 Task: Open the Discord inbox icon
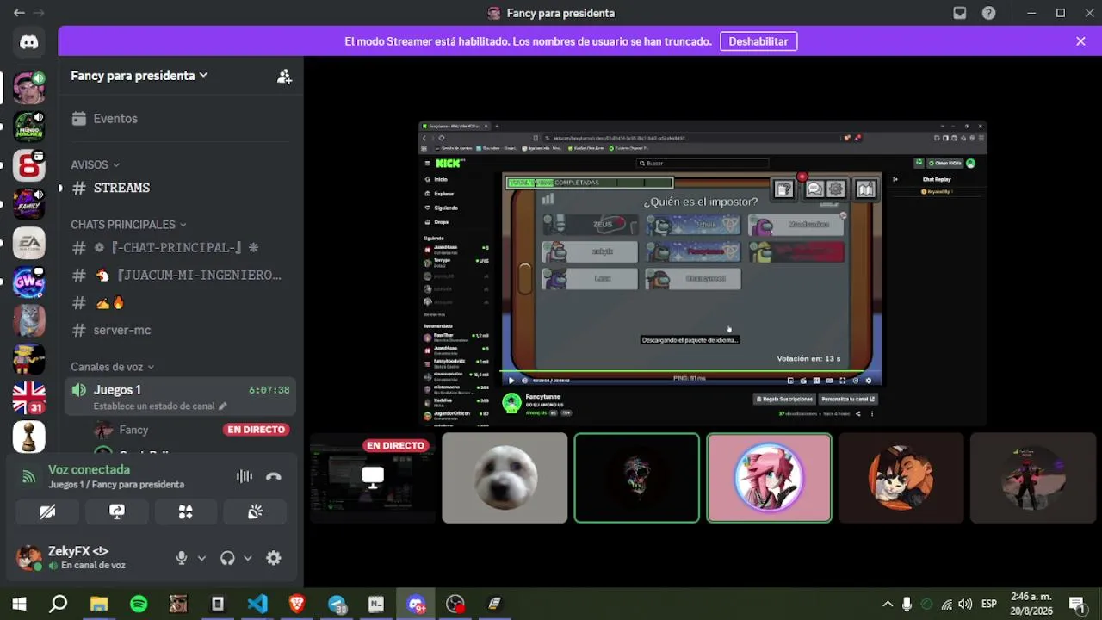[960, 13]
